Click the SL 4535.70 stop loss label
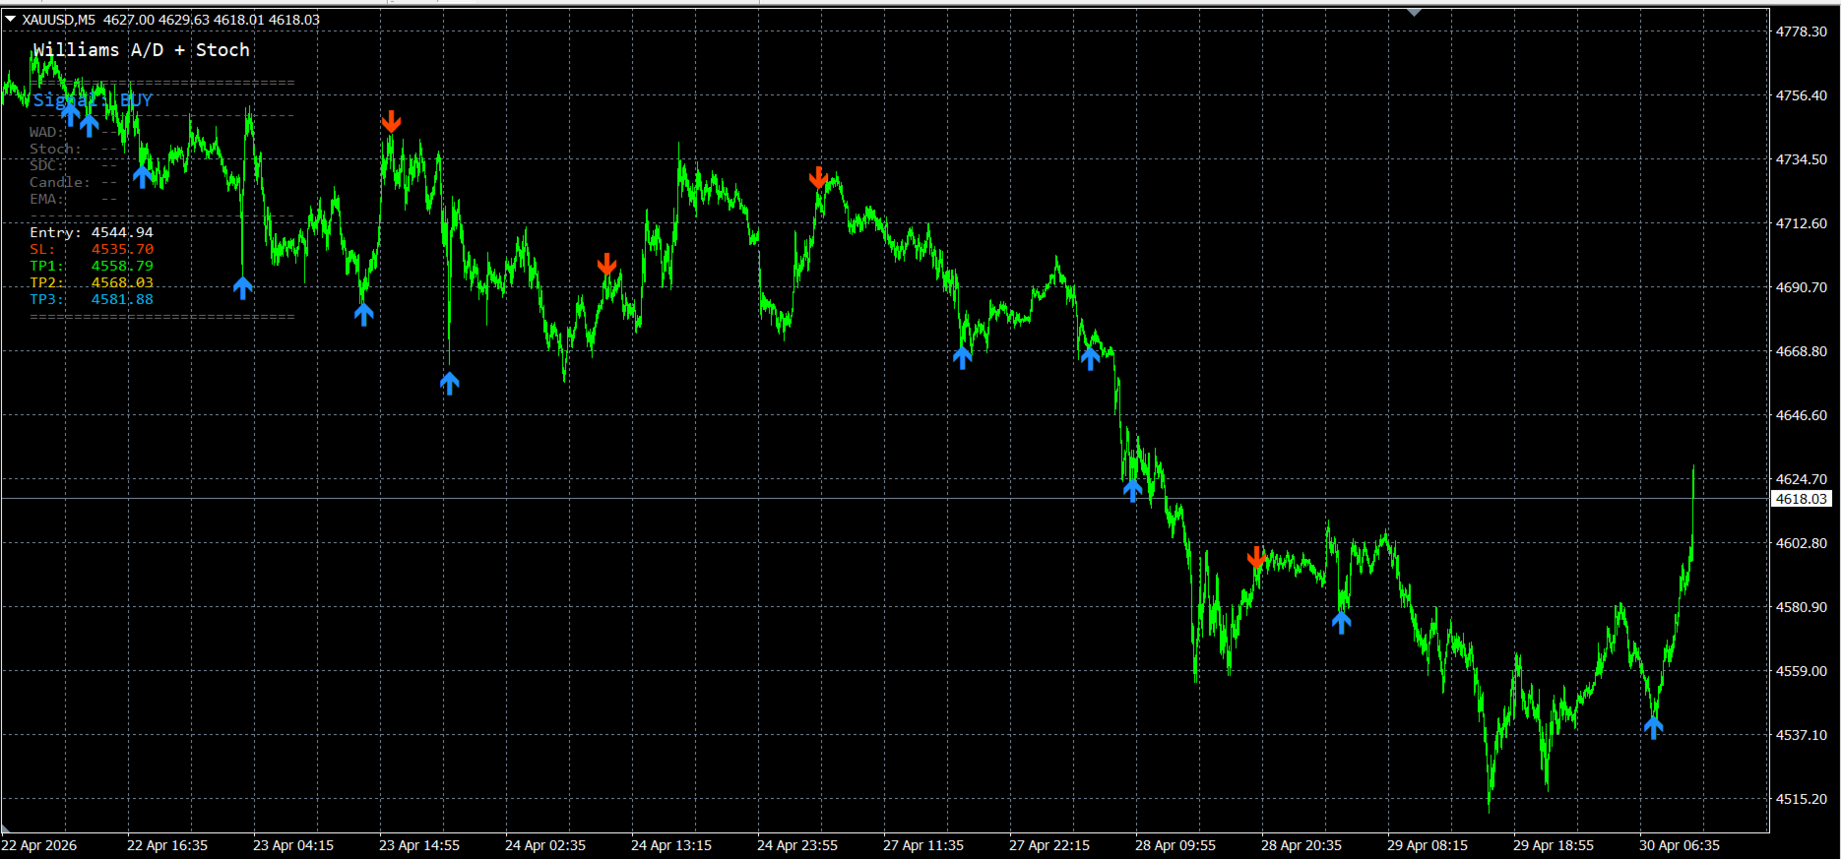The width and height of the screenshot is (1841, 859). (92, 249)
